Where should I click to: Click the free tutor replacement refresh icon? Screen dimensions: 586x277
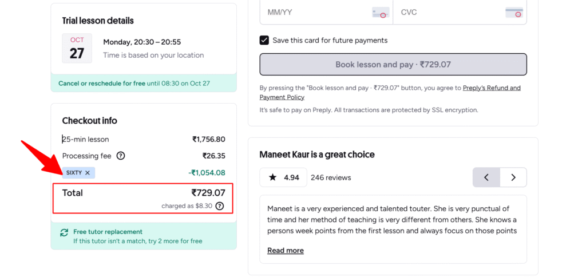tap(64, 232)
